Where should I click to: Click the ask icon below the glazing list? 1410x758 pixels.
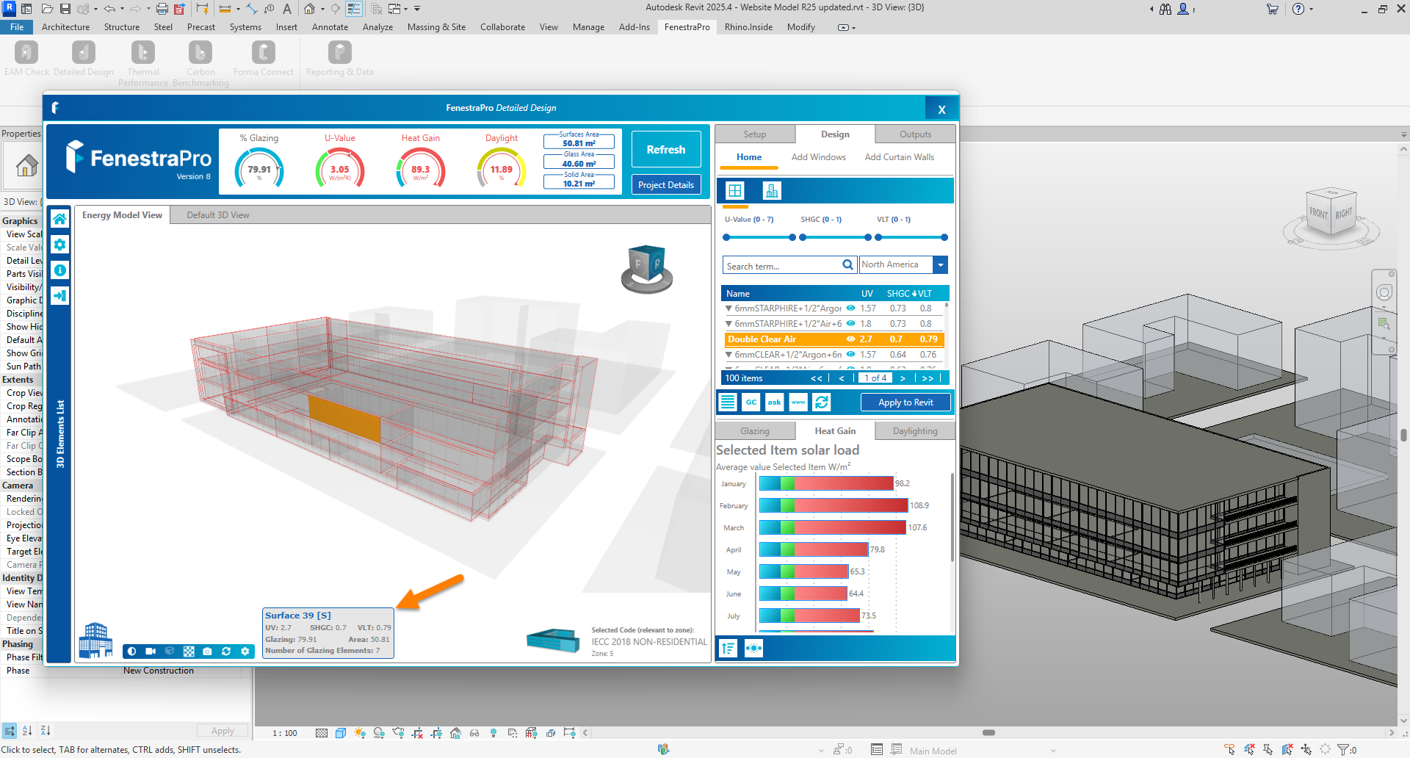[775, 403]
